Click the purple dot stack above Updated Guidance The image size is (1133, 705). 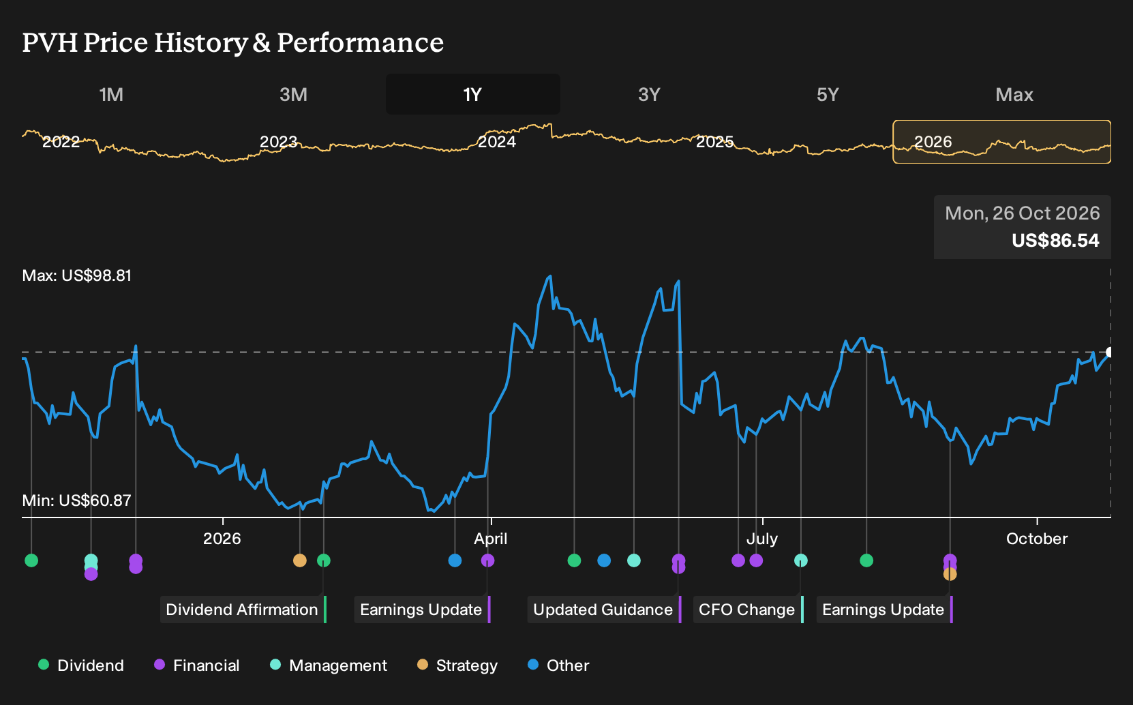click(x=678, y=563)
